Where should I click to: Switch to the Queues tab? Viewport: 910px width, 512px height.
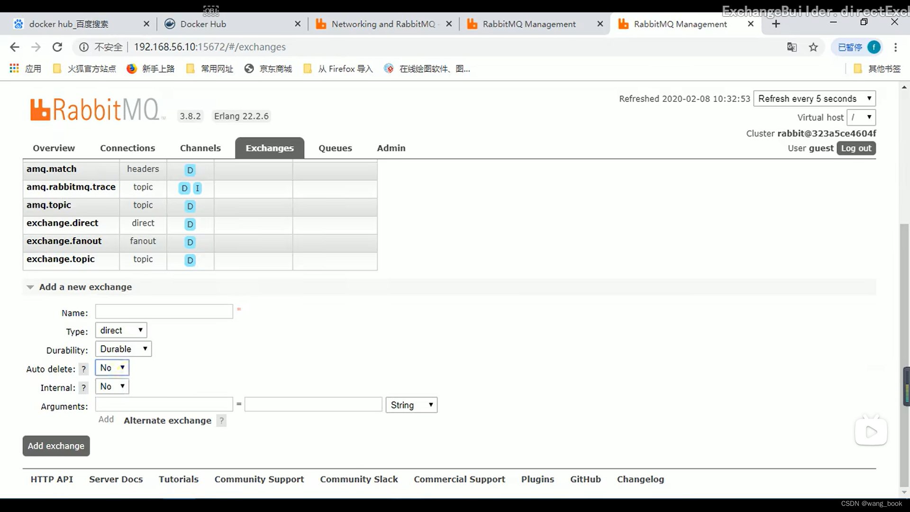click(x=335, y=148)
